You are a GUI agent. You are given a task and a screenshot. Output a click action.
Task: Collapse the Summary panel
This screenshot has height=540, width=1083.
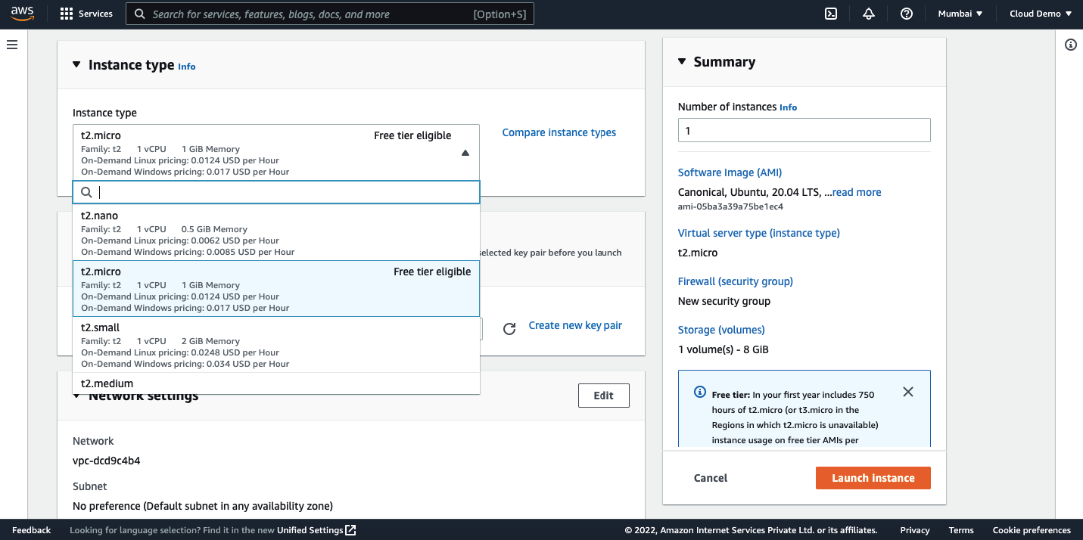pos(682,62)
